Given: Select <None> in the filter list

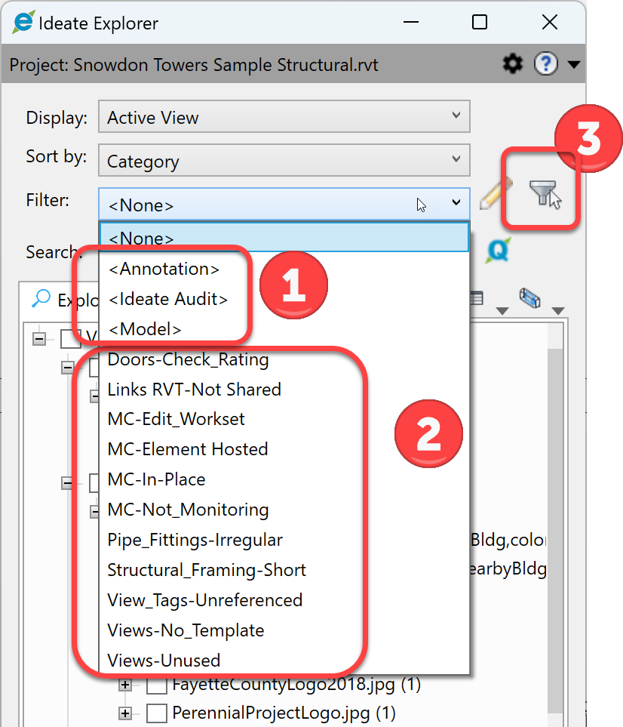Looking at the screenshot, I should coord(284,238).
